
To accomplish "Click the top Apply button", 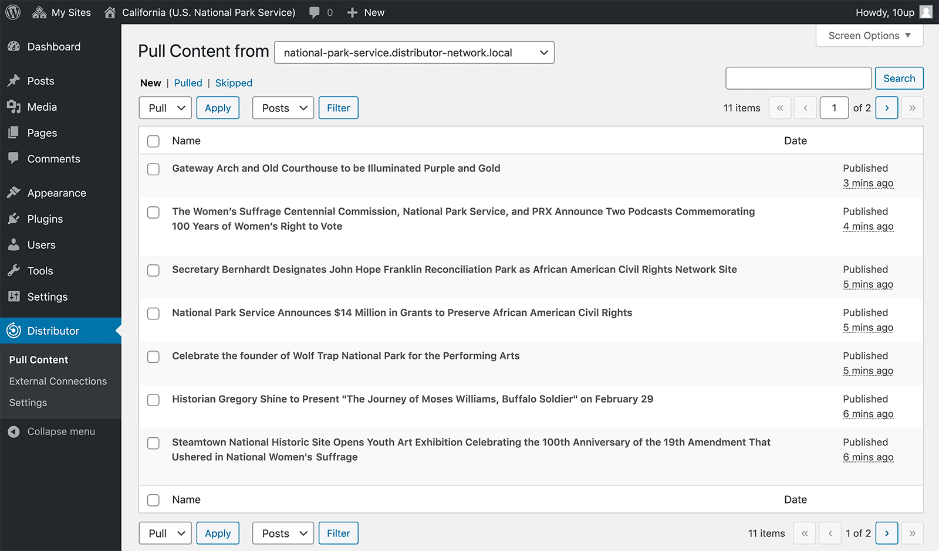I will point(218,108).
